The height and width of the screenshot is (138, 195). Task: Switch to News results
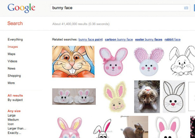[11, 68]
